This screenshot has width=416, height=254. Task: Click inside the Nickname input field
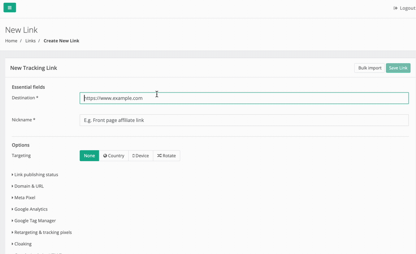click(244, 120)
